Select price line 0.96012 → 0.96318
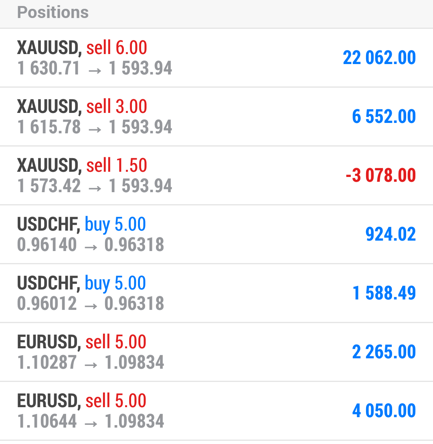433x444 pixels. (x=91, y=304)
